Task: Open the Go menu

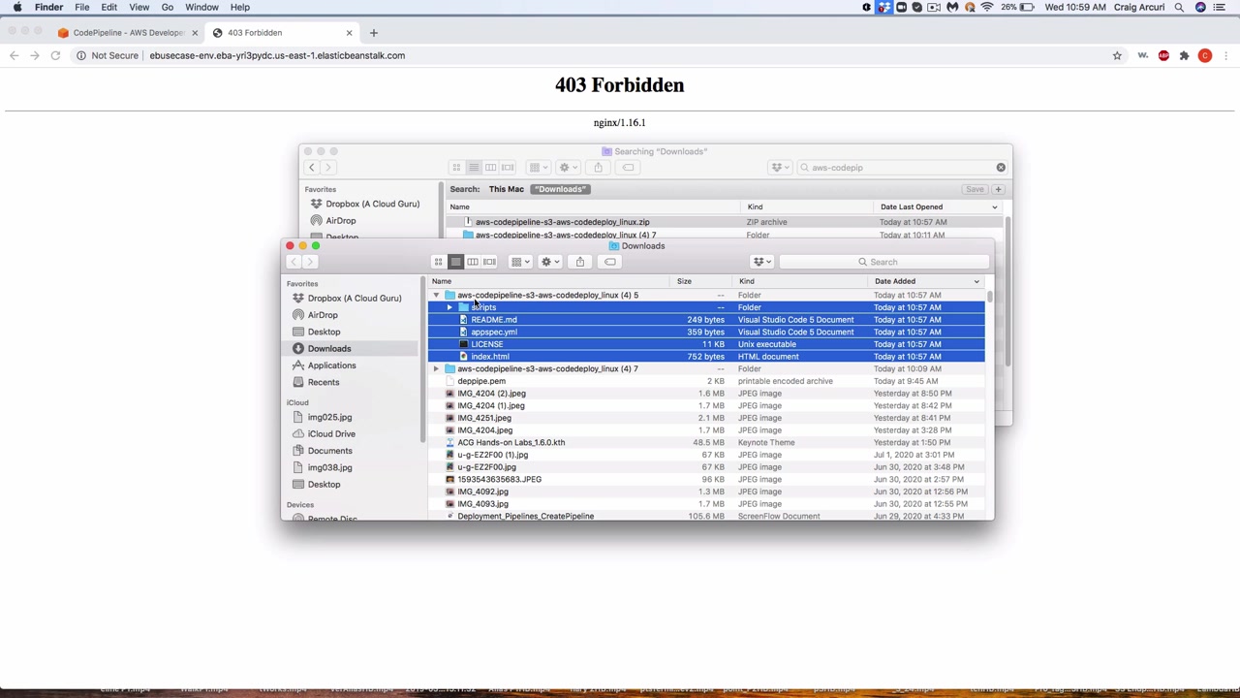Action: (168, 7)
